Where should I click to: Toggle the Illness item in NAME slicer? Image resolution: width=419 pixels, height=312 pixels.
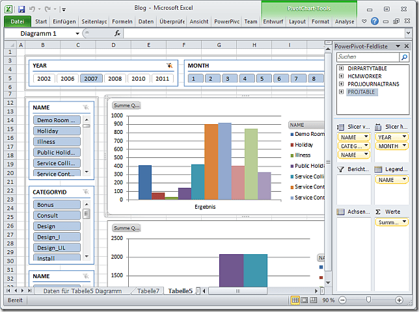tap(57, 142)
